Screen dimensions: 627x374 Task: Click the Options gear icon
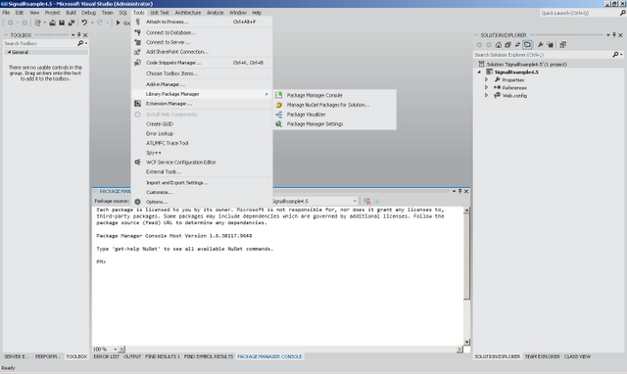pos(137,202)
